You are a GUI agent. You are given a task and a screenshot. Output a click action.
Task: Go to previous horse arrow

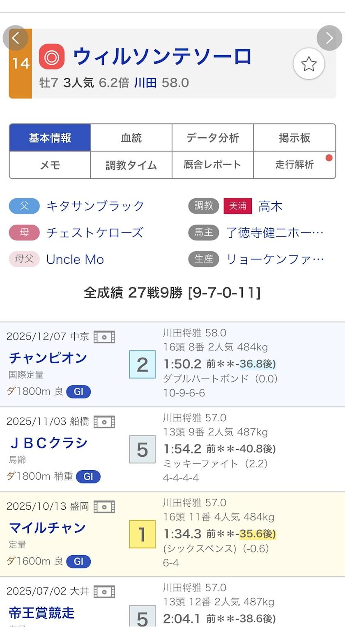(x=16, y=38)
